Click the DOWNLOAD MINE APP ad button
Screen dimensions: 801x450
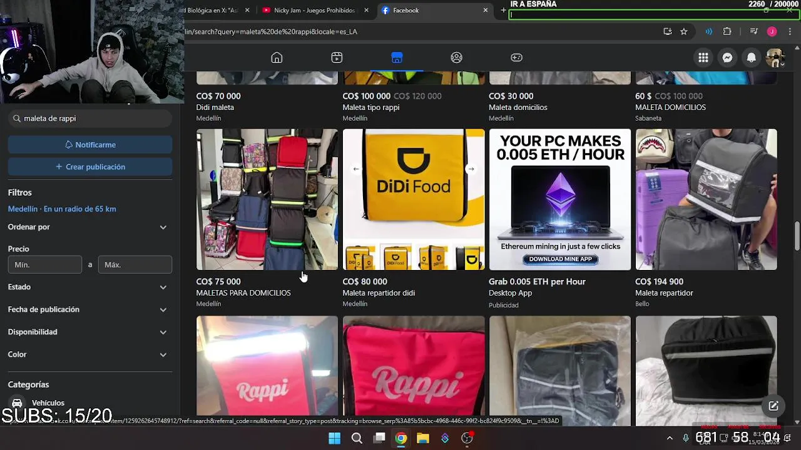(560, 259)
